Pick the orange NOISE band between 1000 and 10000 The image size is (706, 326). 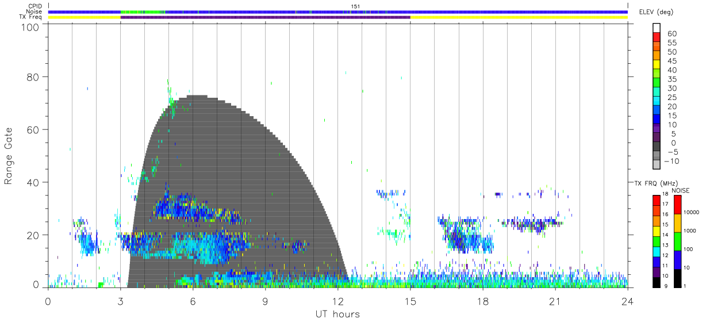(677, 223)
